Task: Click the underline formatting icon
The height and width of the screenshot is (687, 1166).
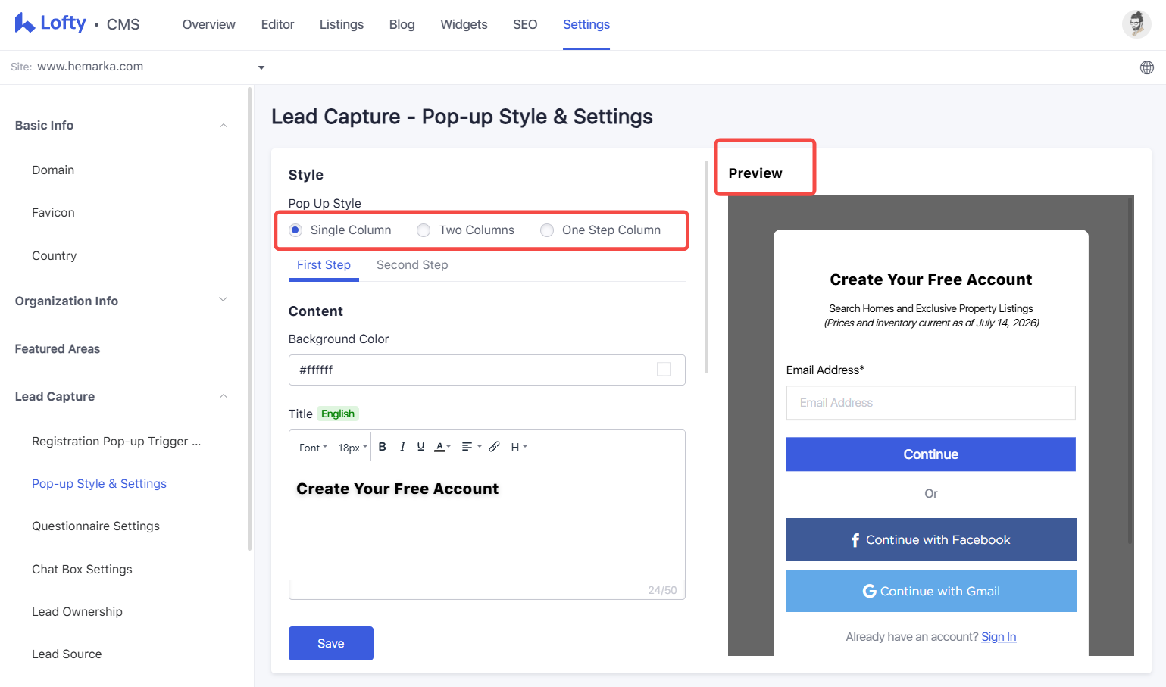Action: point(420,447)
